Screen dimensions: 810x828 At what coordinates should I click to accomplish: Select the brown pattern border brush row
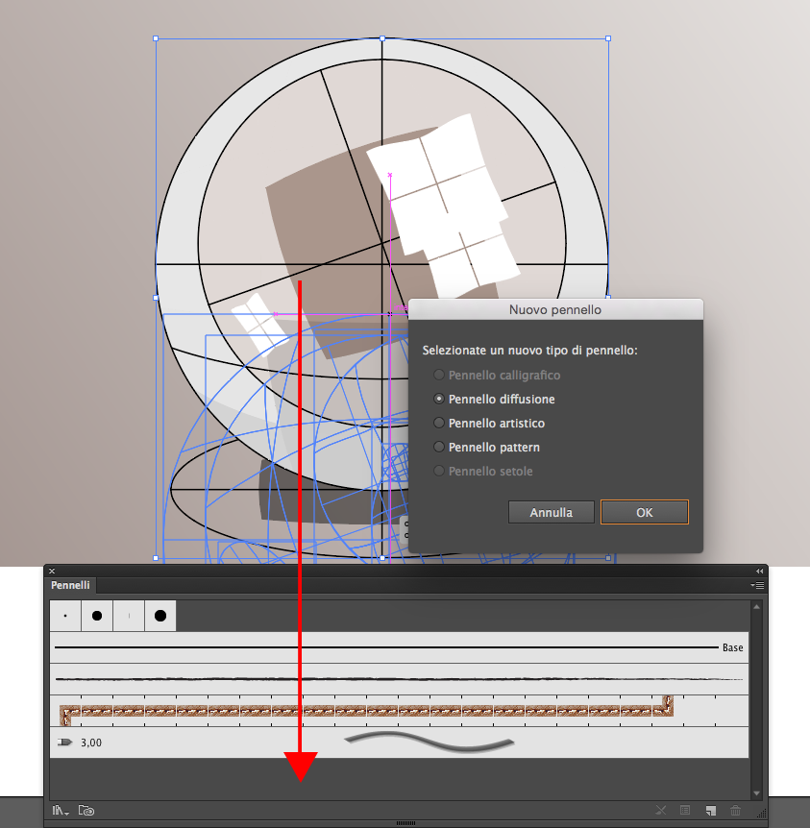399,711
